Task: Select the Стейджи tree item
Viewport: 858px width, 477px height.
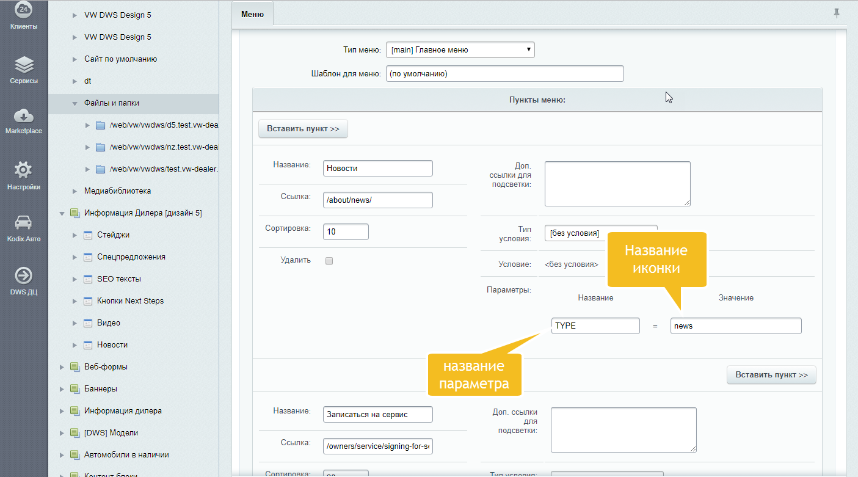Action: coord(113,235)
